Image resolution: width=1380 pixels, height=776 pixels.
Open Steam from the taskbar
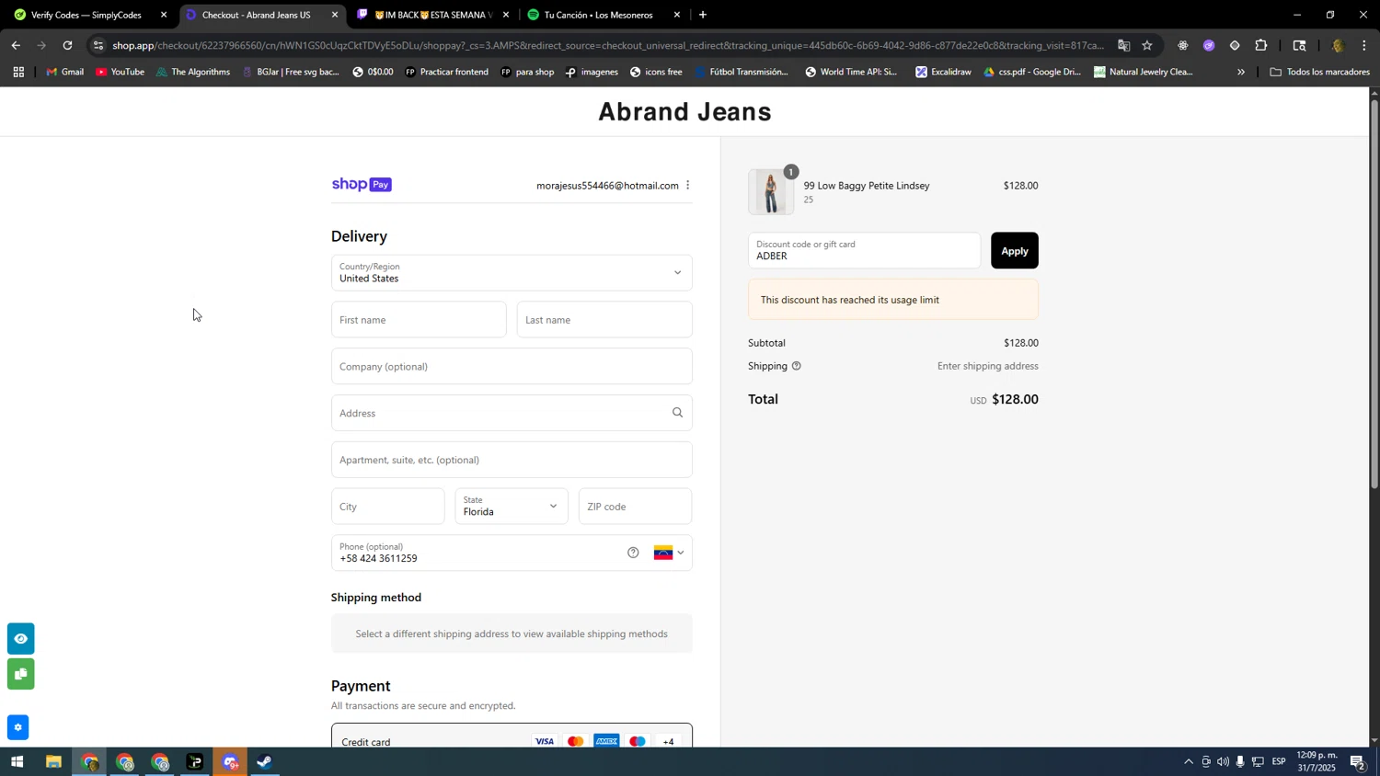click(x=265, y=762)
